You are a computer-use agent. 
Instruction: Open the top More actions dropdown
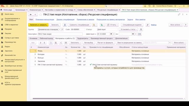click(176, 25)
